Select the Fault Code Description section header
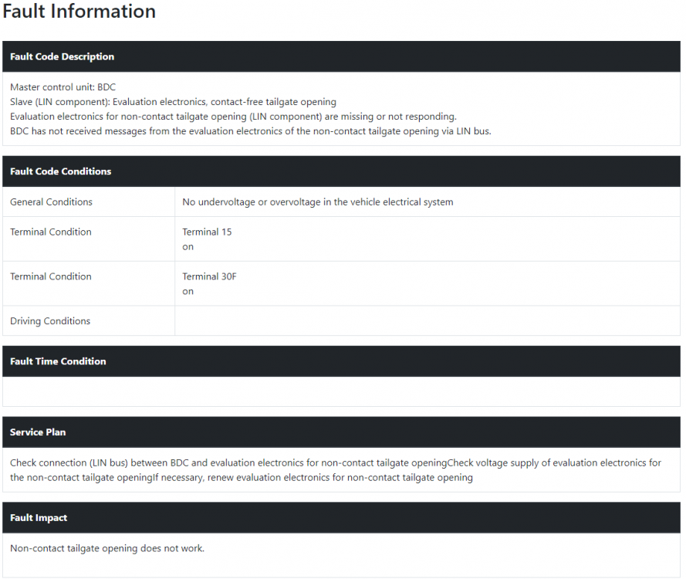This screenshot has height=579, width=686. click(341, 56)
